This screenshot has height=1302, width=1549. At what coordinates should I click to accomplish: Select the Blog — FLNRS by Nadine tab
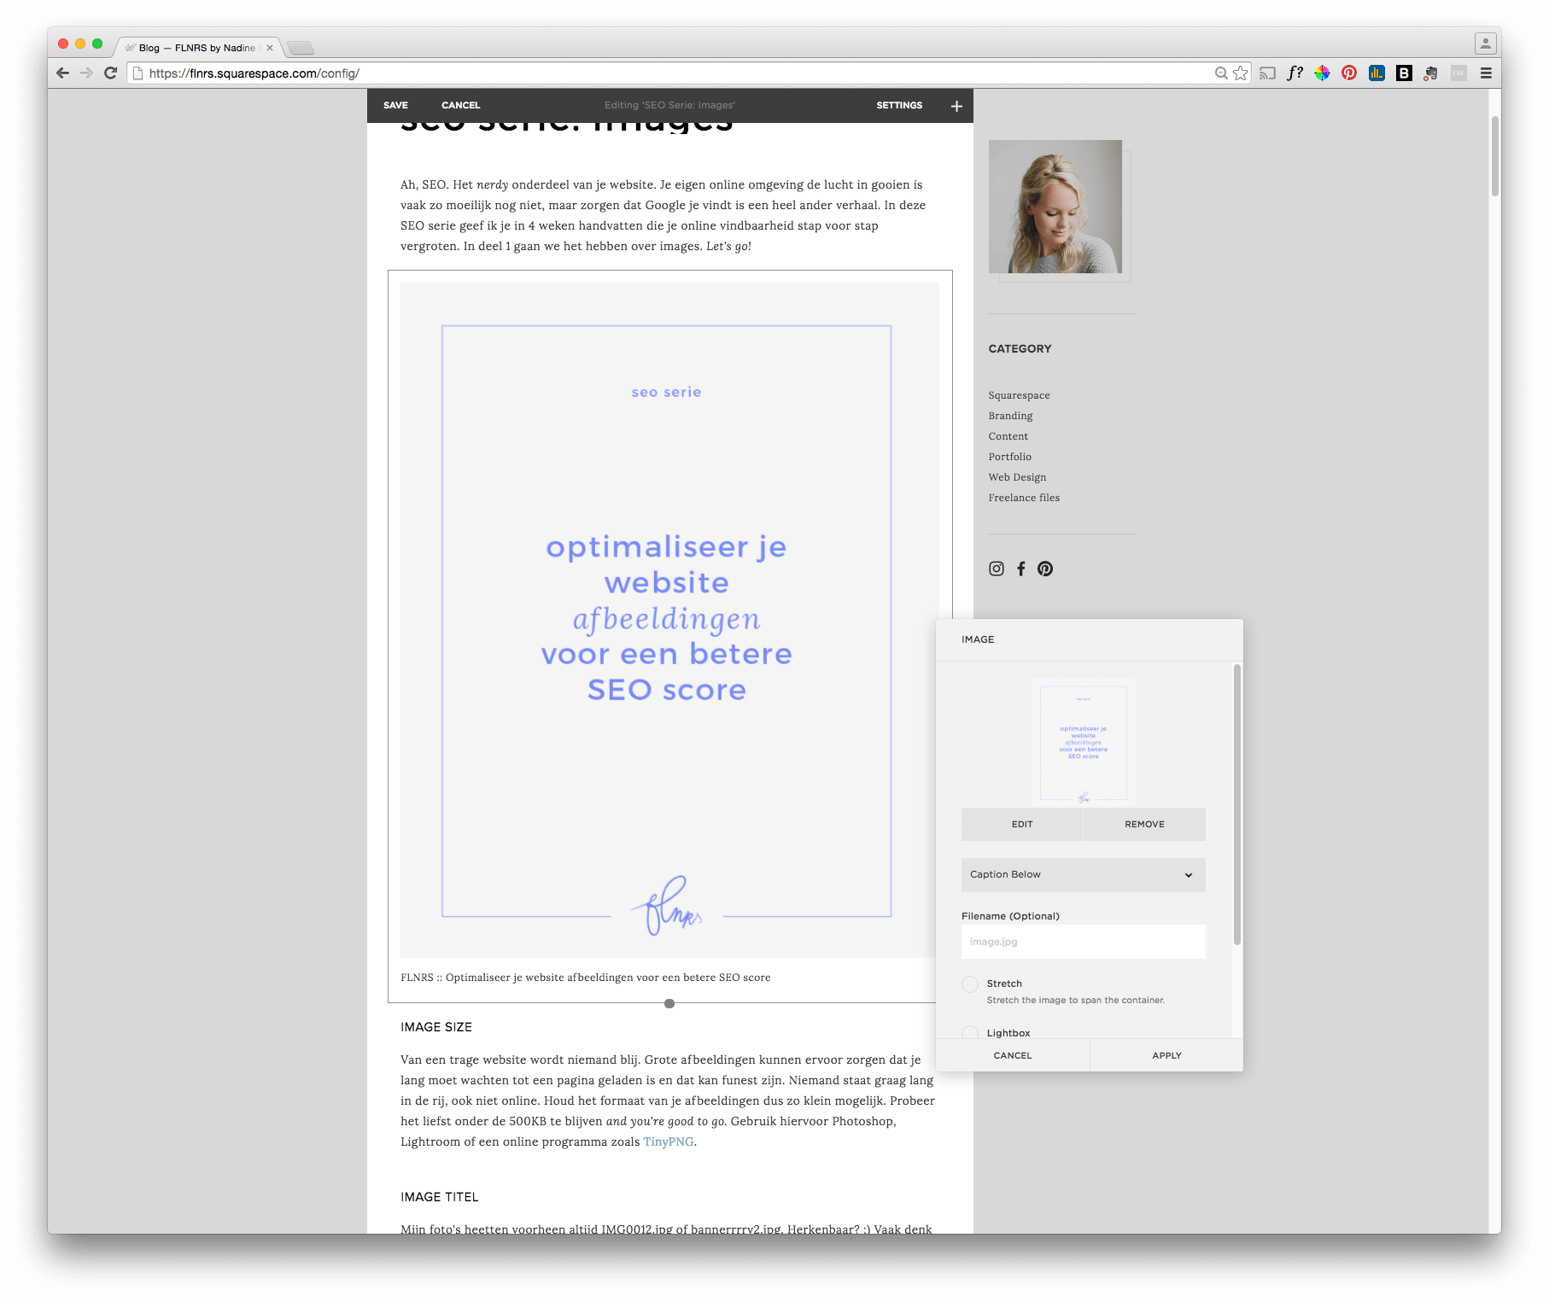(198, 48)
